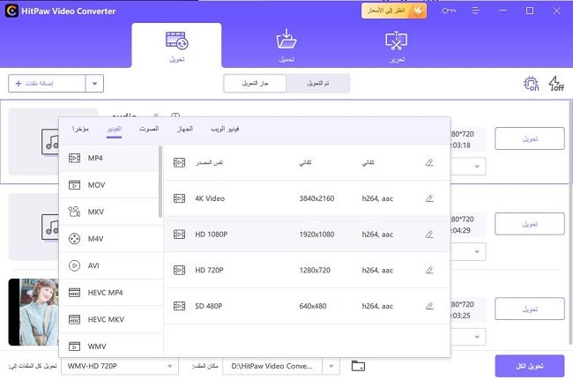Switch to the Converting segment tab
Viewport: 573px width, 380px height.
pos(255,83)
